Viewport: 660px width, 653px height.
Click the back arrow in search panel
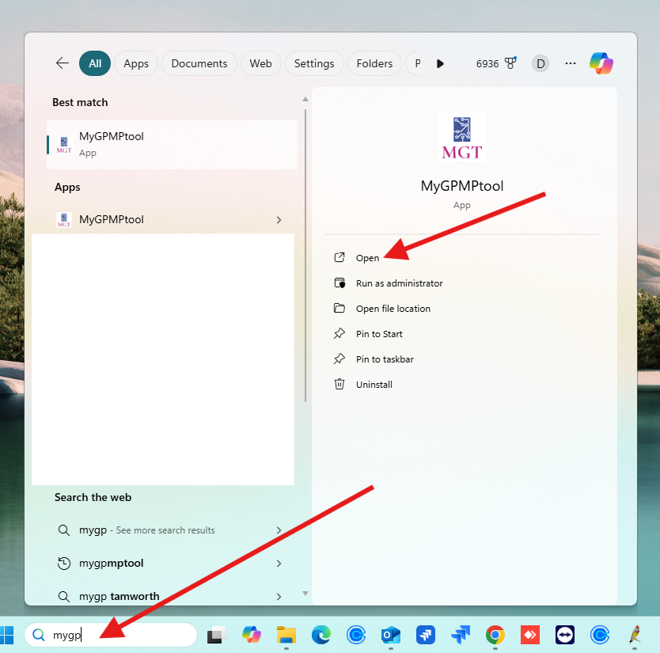click(x=63, y=63)
